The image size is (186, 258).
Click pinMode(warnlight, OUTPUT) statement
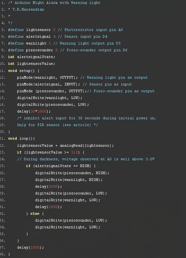pos(47,77)
